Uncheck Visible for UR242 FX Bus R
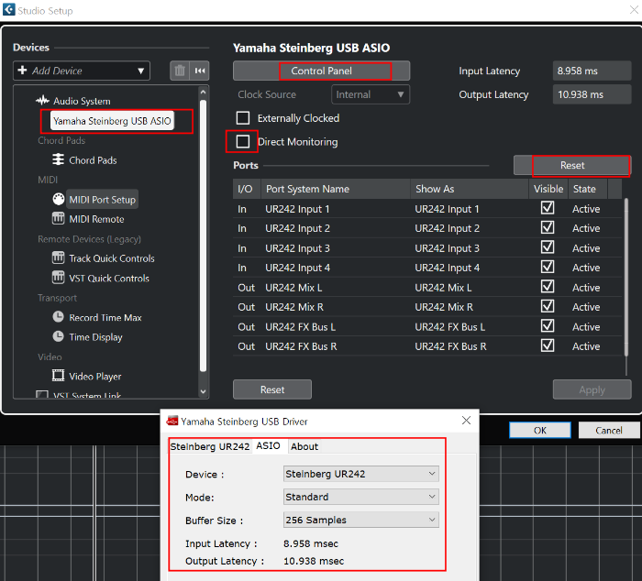Viewport: 642px width, 581px height. [x=548, y=345]
